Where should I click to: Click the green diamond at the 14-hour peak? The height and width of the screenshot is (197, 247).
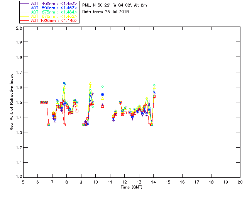154,85
